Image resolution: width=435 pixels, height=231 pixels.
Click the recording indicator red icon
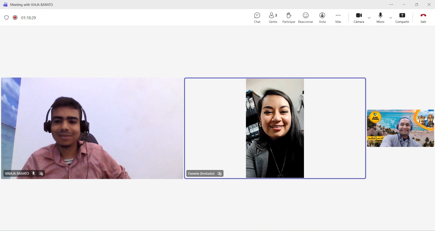click(x=15, y=18)
